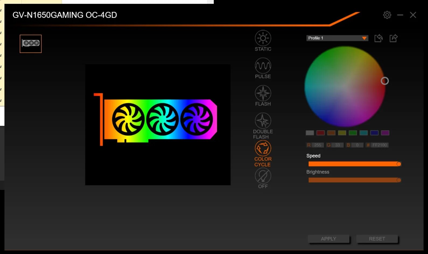Choose the red color swatch

(321, 133)
